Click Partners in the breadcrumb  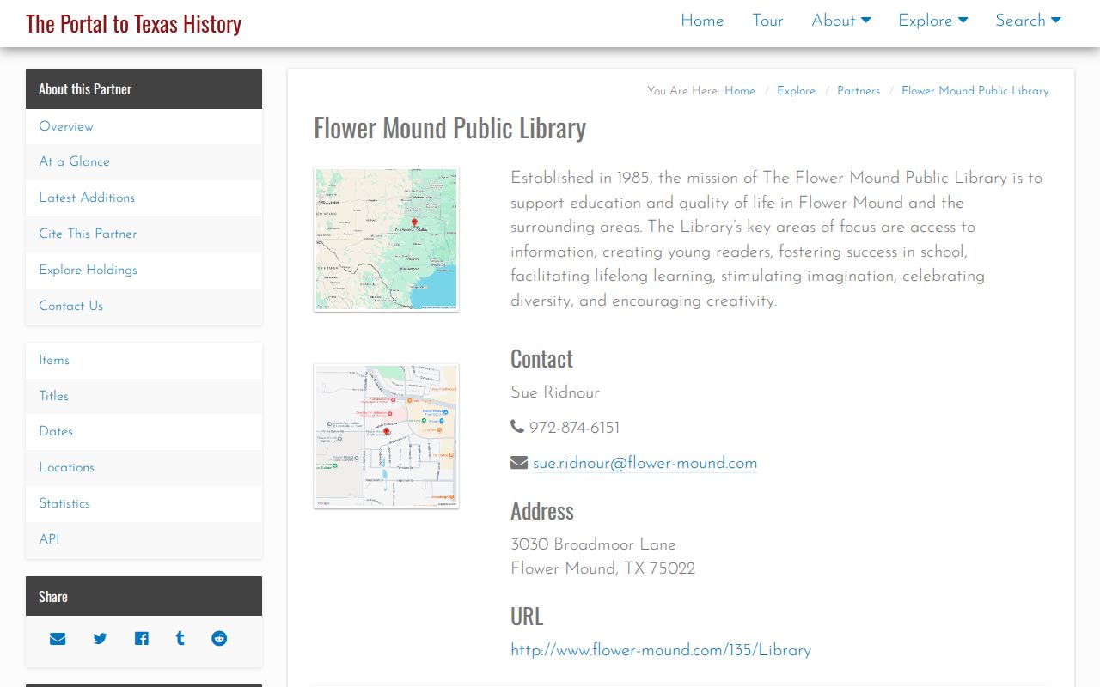pyautogui.click(x=859, y=90)
